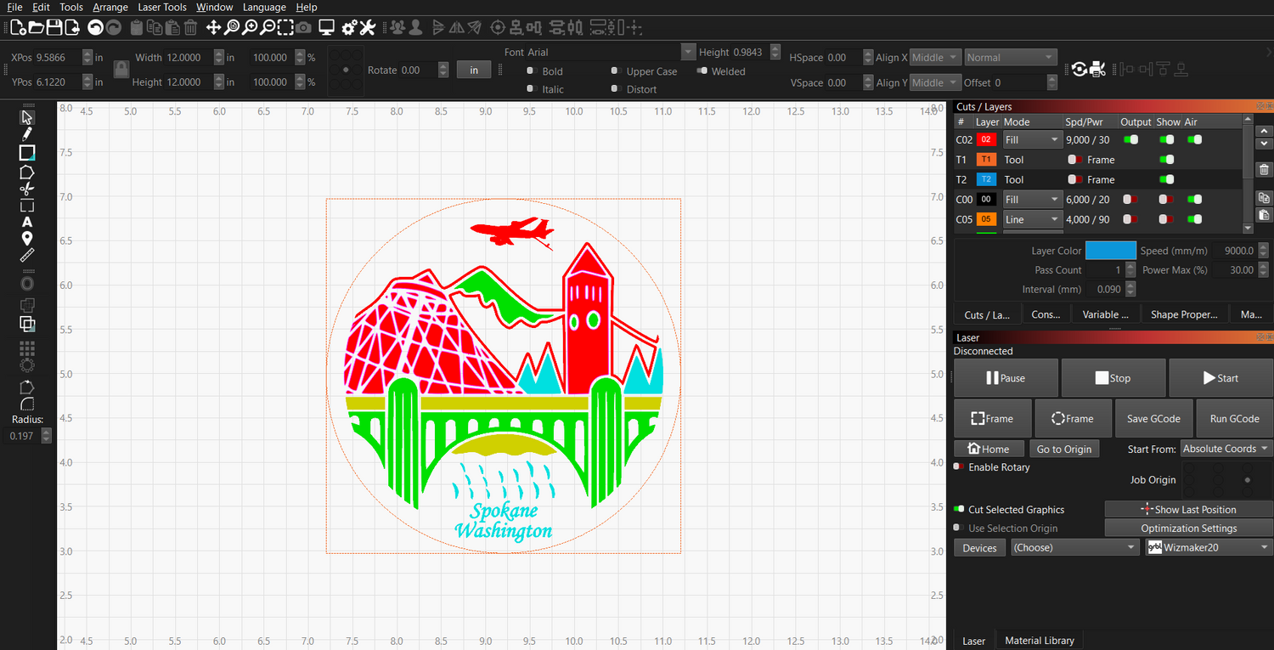Viewport: 1274px width, 650px height.
Task: Open the Mode dropdown for layer C05
Action: [1032, 219]
